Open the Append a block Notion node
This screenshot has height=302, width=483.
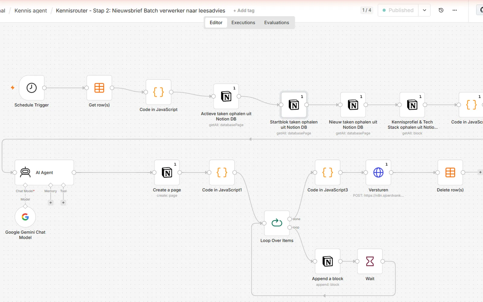[328, 261]
